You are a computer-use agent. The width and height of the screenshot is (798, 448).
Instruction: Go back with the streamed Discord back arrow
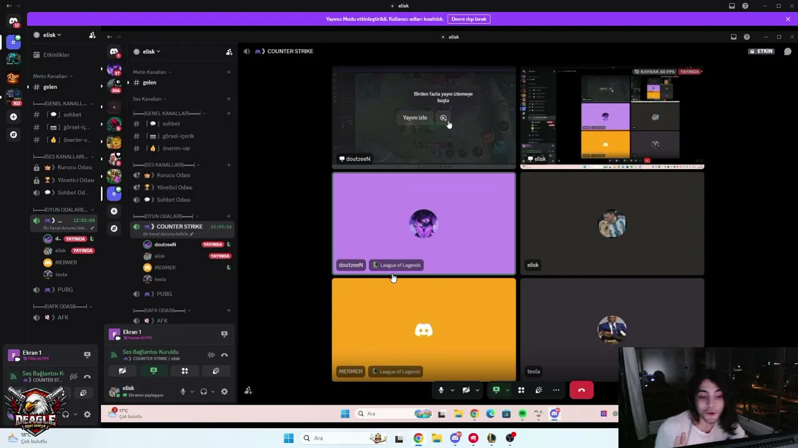coord(110,37)
